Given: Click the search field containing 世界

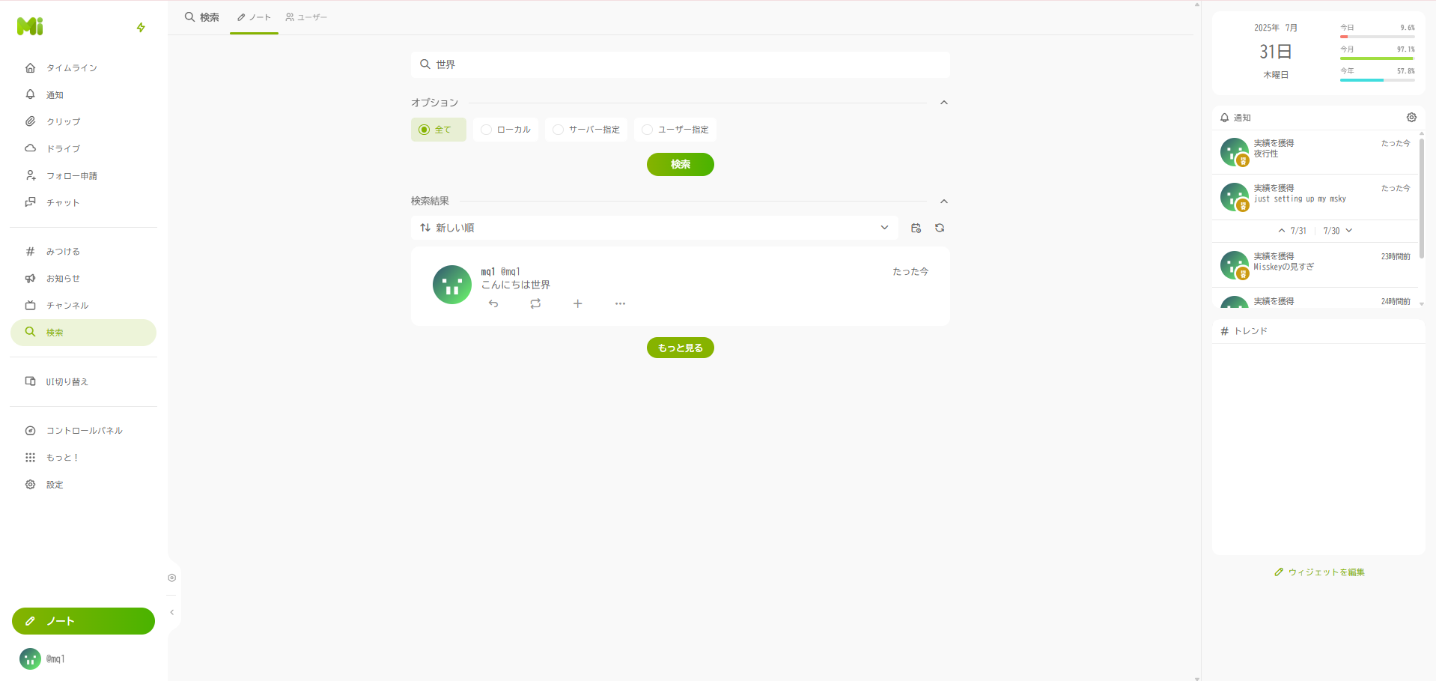Looking at the screenshot, I should coord(680,64).
